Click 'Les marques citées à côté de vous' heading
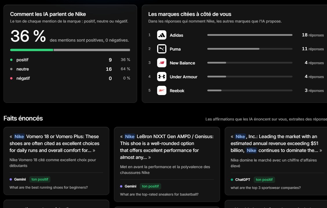 tap(190, 14)
